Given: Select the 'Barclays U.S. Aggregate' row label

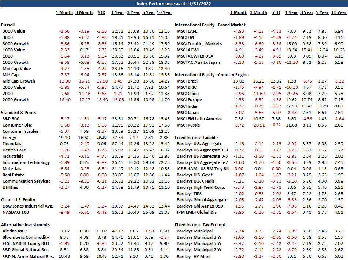Looking at the screenshot, I should [x=199, y=144].
